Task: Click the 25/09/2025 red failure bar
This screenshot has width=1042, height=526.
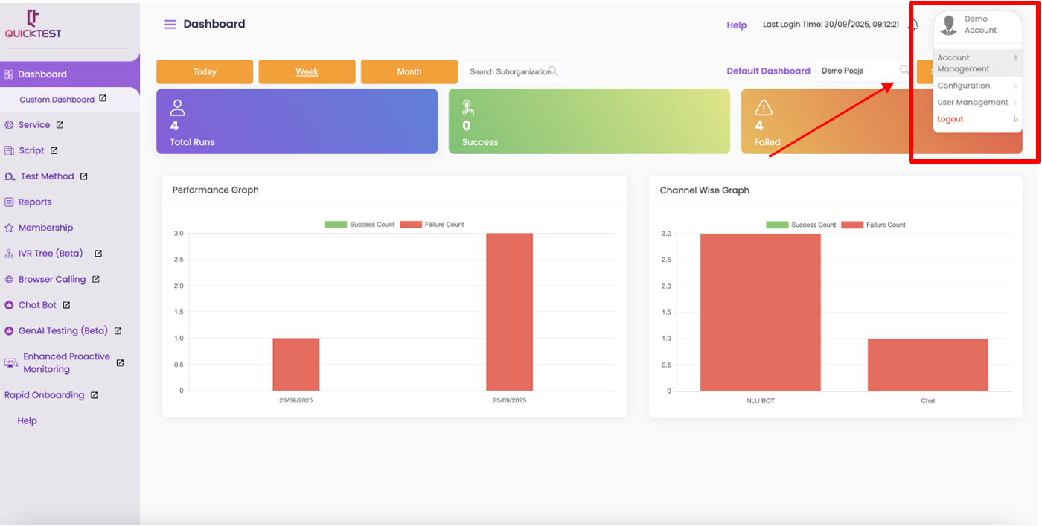Action: (509, 312)
